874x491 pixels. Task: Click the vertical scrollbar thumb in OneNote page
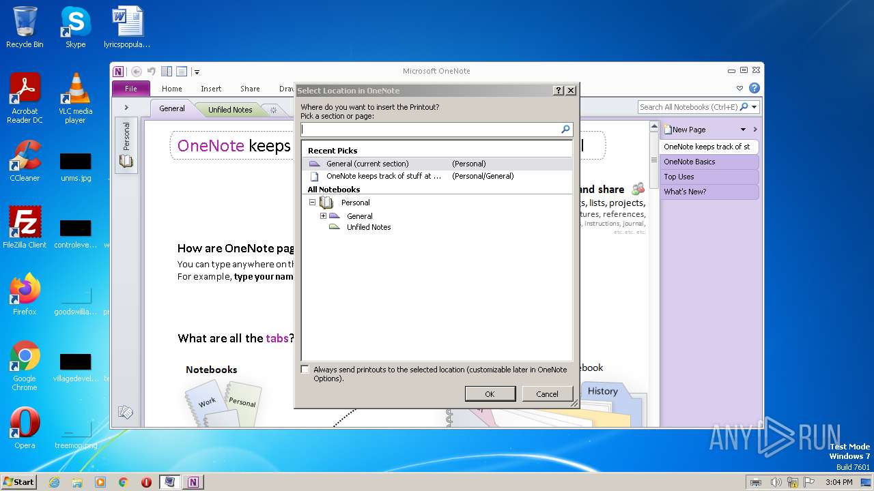coord(653,161)
